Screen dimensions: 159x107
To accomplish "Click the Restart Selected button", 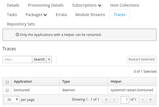I will 142,59.
